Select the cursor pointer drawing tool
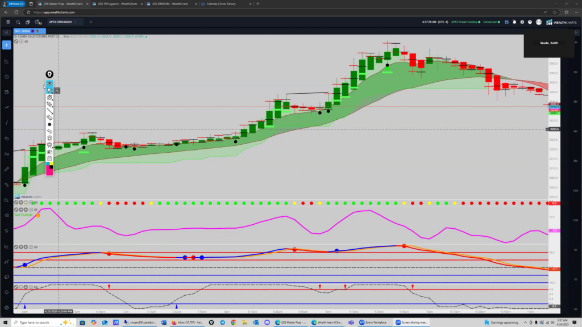Image resolution: width=582 pixels, height=327 pixels. coord(49,90)
